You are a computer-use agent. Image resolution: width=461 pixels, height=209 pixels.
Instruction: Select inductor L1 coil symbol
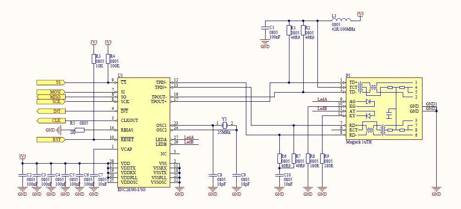point(341,19)
